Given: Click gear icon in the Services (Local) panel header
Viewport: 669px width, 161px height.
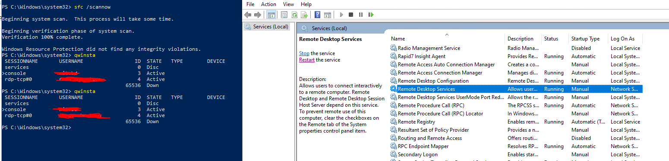Looking at the screenshot, I should click(305, 28).
